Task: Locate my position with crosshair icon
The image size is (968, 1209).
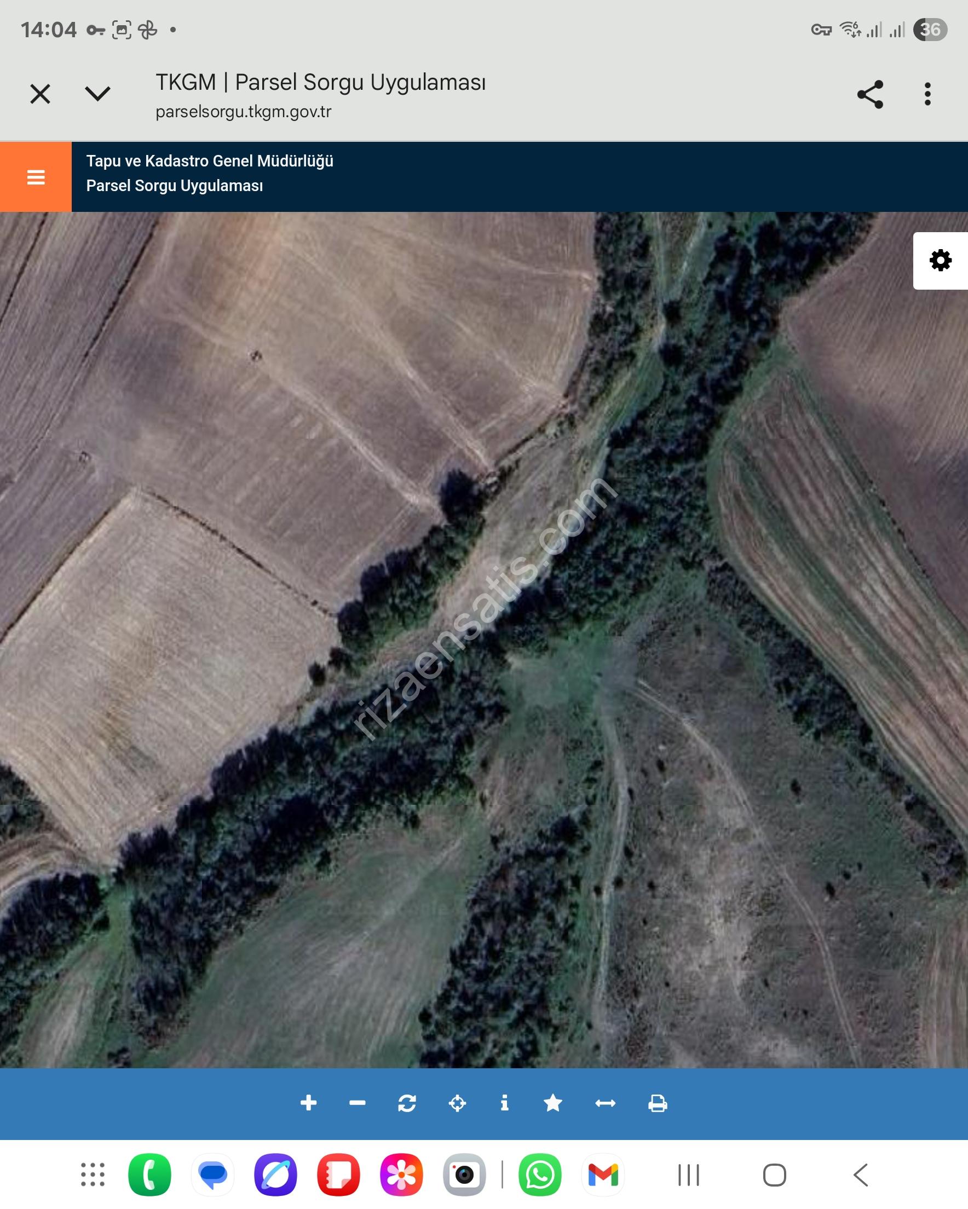Action: pos(457,1102)
